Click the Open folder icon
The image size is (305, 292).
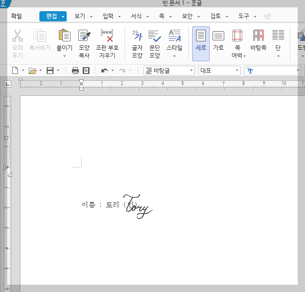click(x=33, y=71)
